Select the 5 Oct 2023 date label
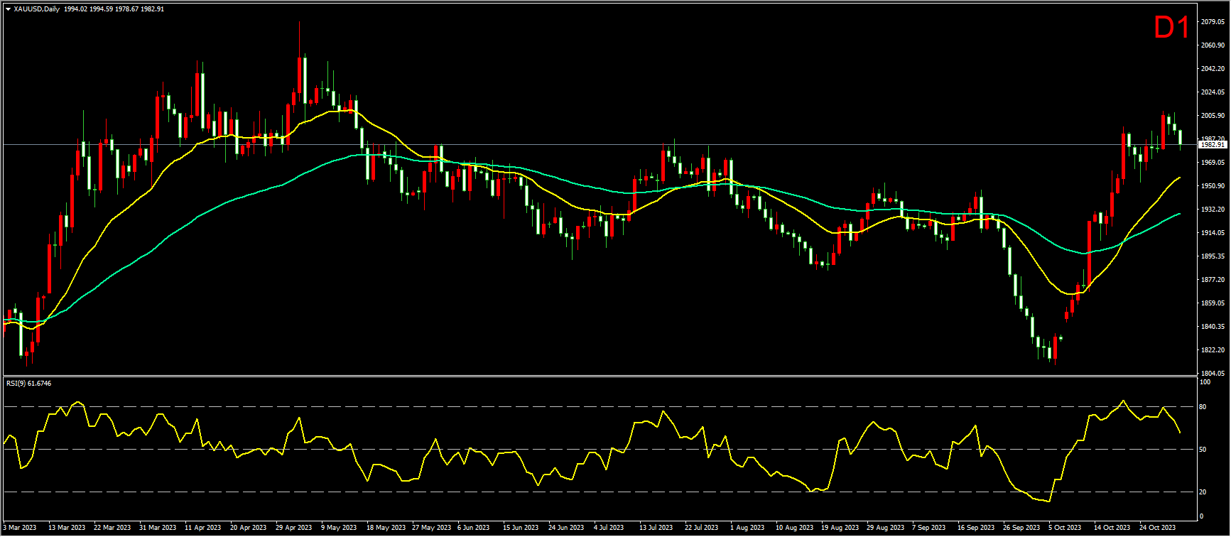Viewport: 1231px width, 537px height. pos(1065,528)
